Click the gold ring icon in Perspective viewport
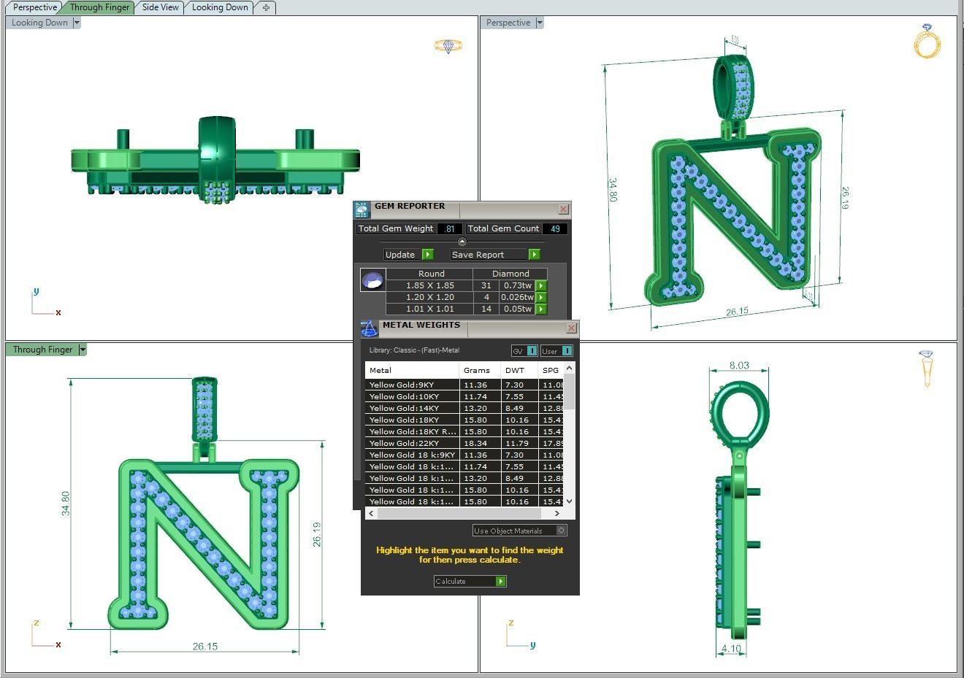 coord(927,41)
